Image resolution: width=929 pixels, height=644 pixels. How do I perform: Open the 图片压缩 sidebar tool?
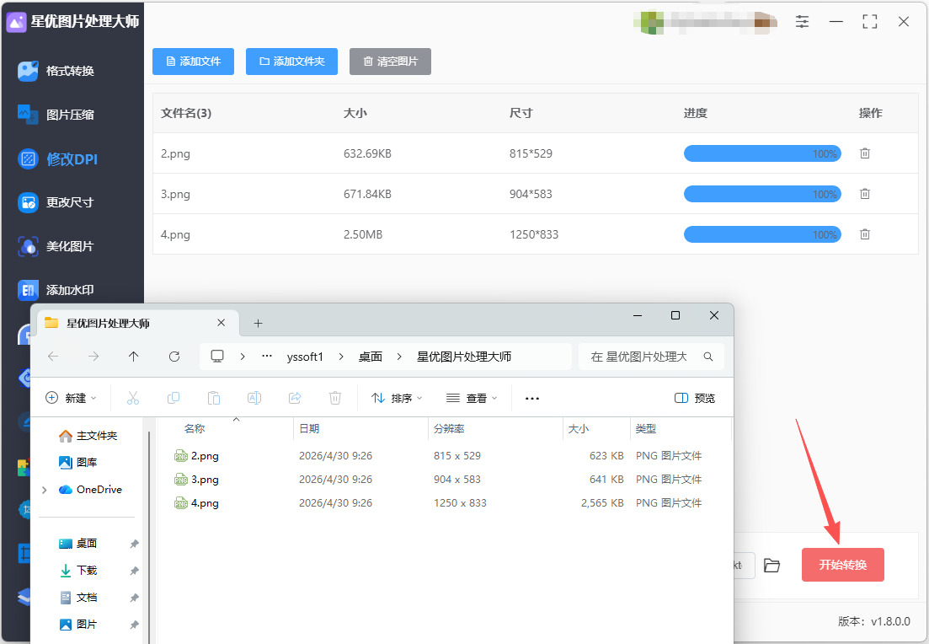(x=56, y=115)
